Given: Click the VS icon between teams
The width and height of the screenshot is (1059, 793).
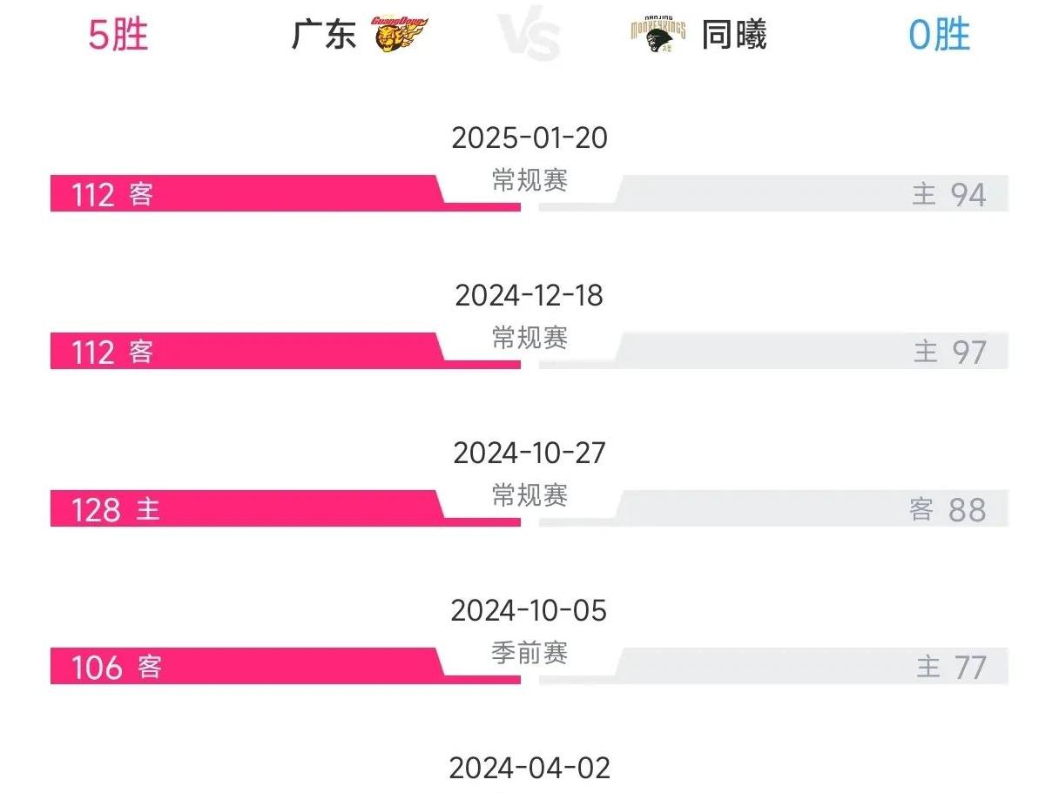Looking at the screenshot, I should pyautogui.click(x=529, y=37).
